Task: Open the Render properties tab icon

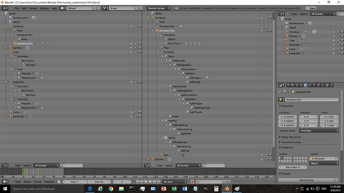Action: pyautogui.click(x=288, y=85)
